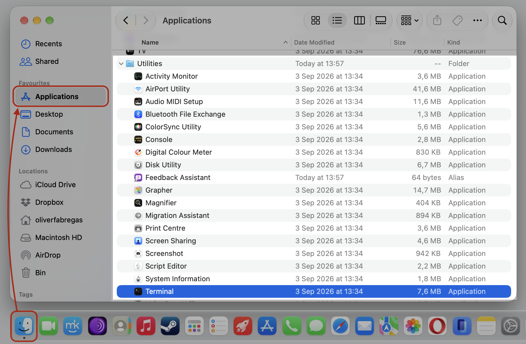Open System Settings gear in Dock
Image resolution: width=526 pixels, height=344 pixels.
tap(510, 326)
